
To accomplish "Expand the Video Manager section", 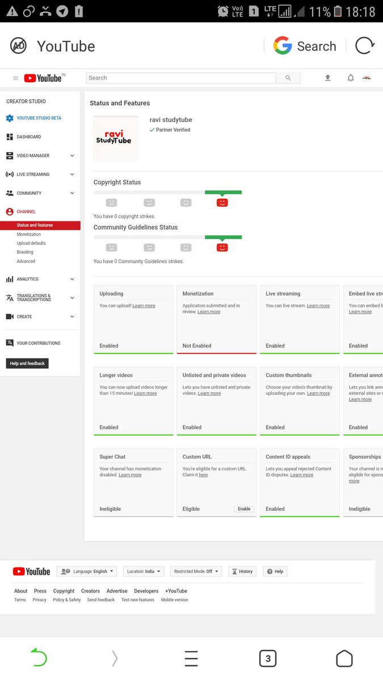I will pyautogui.click(x=72, y=155).
